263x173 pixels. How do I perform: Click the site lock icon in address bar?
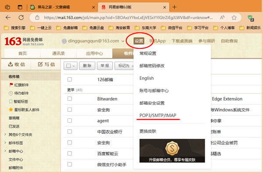pyautogui.click(x=37, y=17)
